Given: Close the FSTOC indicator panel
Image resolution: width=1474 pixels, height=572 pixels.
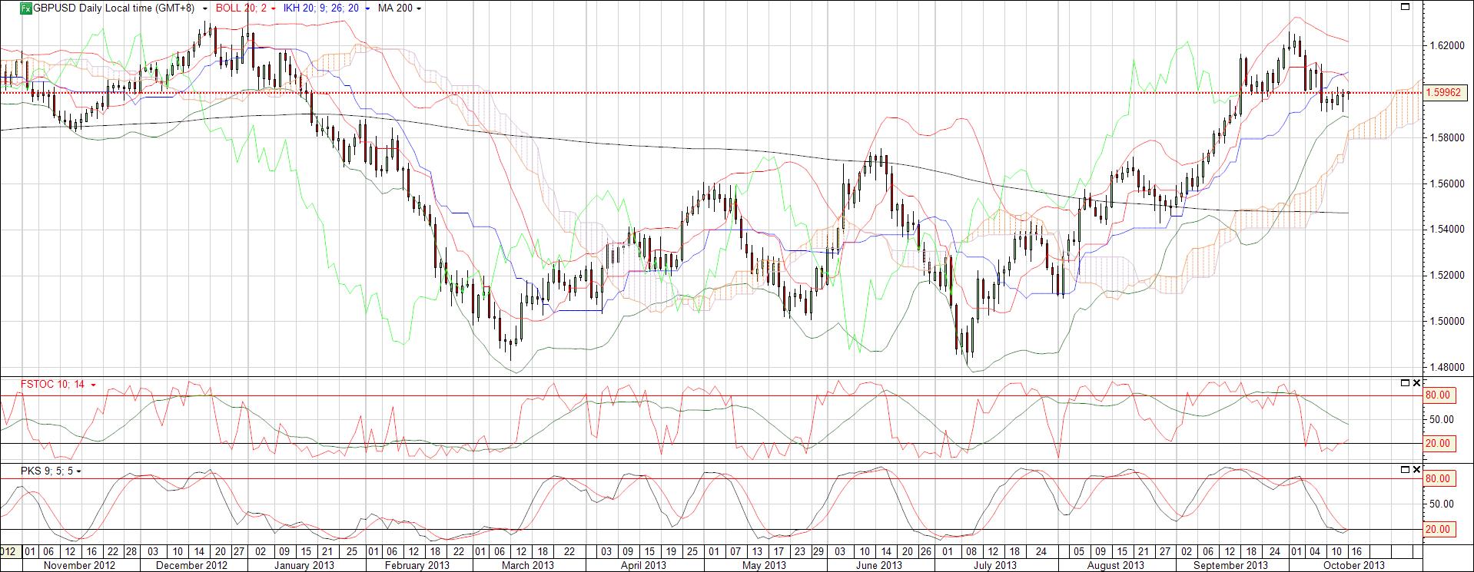Looking at the screenshot, I should [1416, 382].
